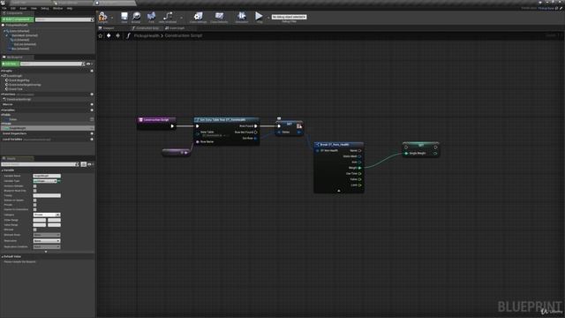Click the Compile toolbar icon

coord(102,17)
